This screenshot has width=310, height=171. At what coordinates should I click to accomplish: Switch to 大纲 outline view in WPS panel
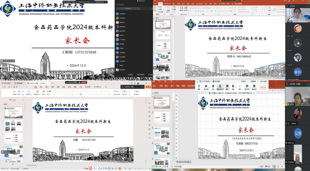[x=10, y=100]
